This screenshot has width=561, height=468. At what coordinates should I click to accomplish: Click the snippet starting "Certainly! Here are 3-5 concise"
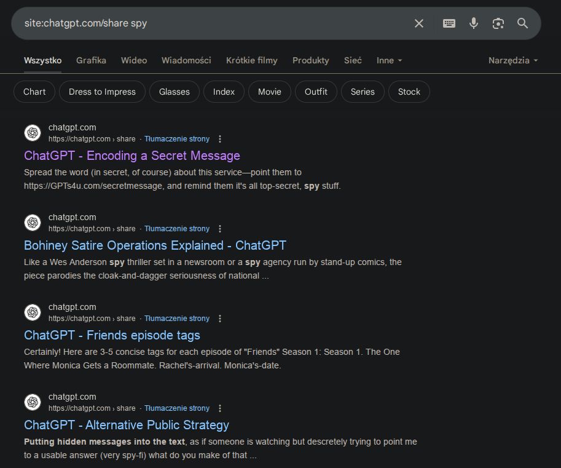tap(212, 359)
